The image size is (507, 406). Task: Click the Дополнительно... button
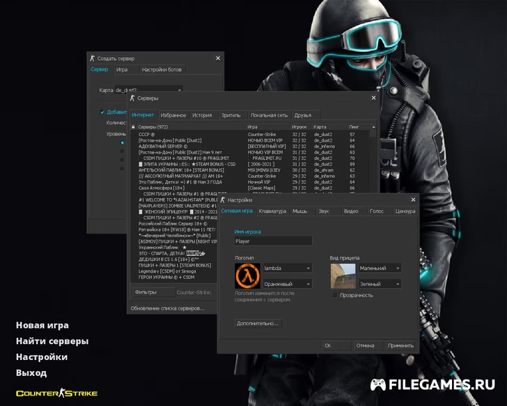(x=258, y=324)
